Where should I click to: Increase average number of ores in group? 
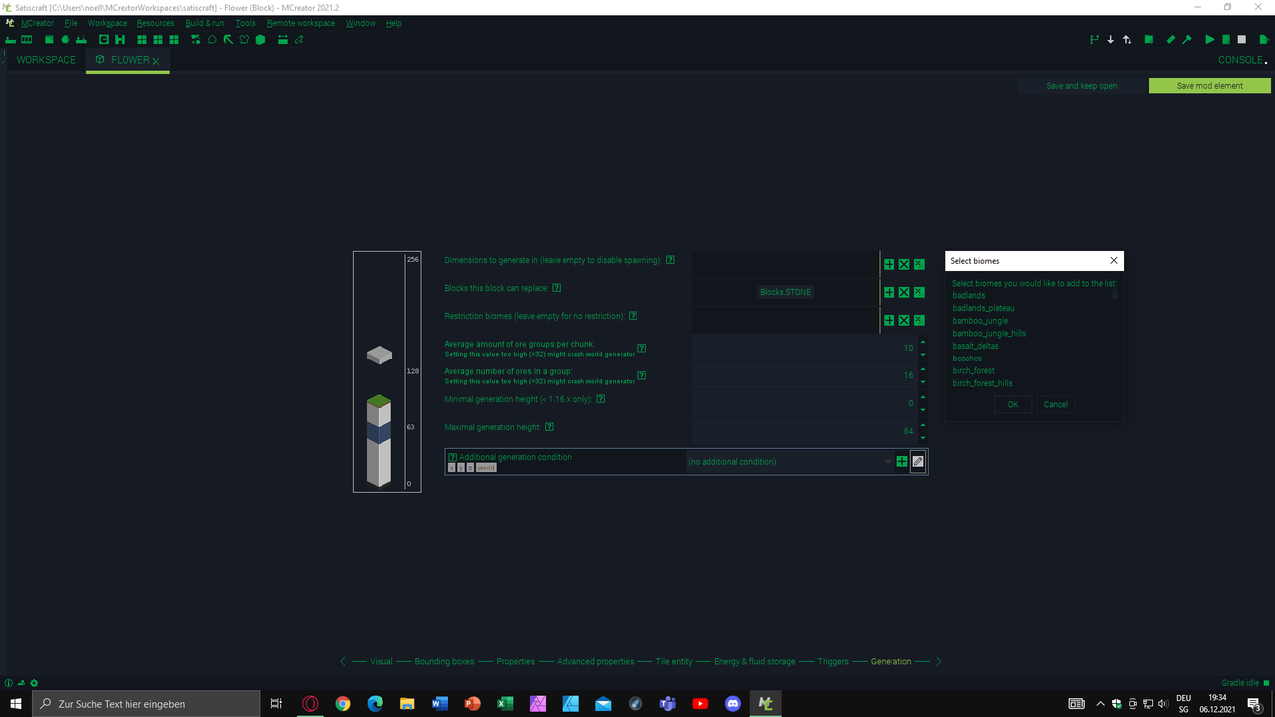point(923,370)
